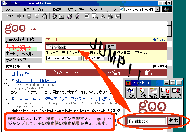Click the 検索 button in ThinkBook window

point(173,120)
